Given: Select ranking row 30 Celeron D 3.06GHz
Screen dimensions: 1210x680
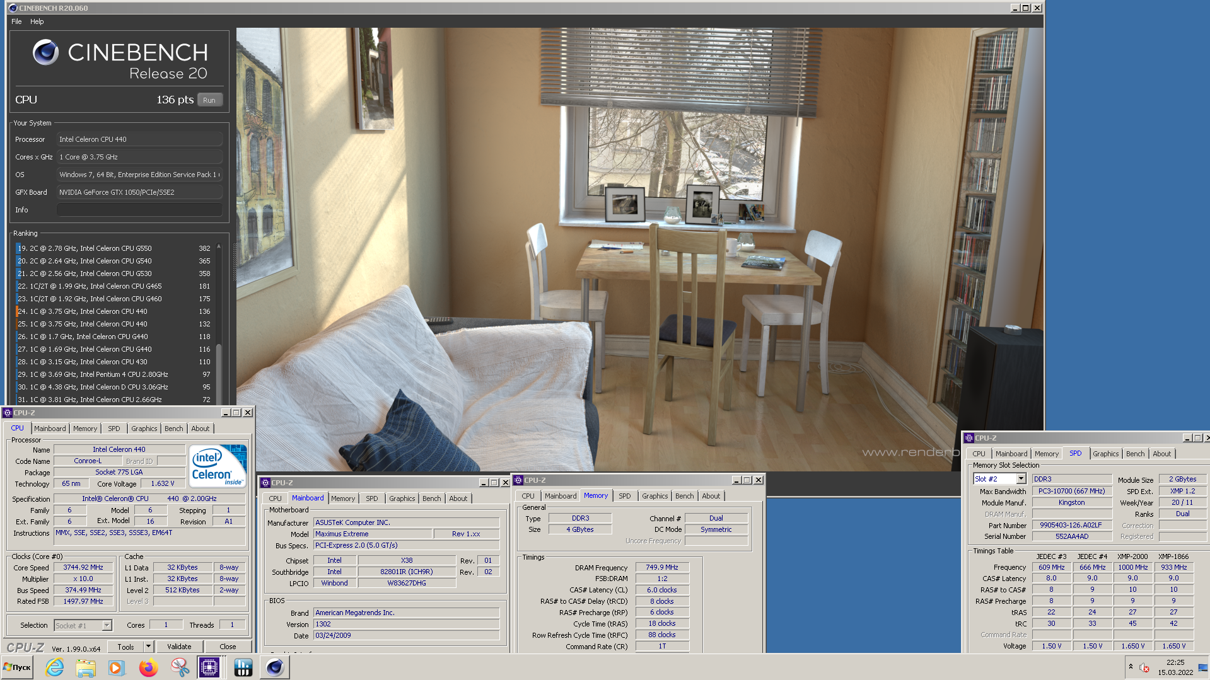Looking at the screenshot, I should 113,387.
